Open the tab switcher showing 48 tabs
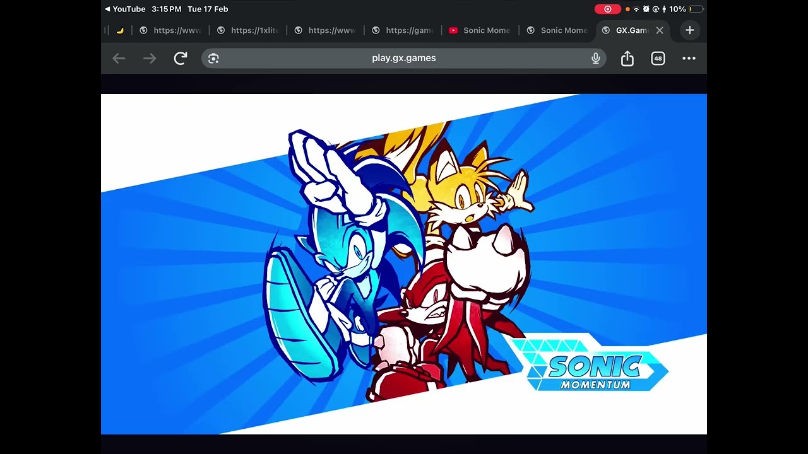808x454 pixels. point(658,59)
